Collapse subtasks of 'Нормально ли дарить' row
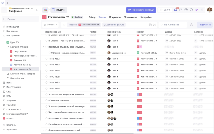The image size is (214, 134). (44, 47)
